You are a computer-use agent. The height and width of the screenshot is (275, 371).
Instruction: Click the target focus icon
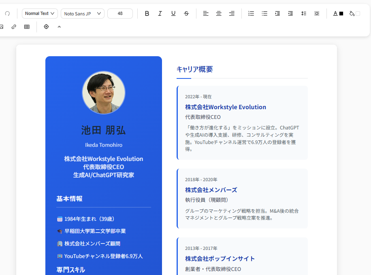pos(46,27)
